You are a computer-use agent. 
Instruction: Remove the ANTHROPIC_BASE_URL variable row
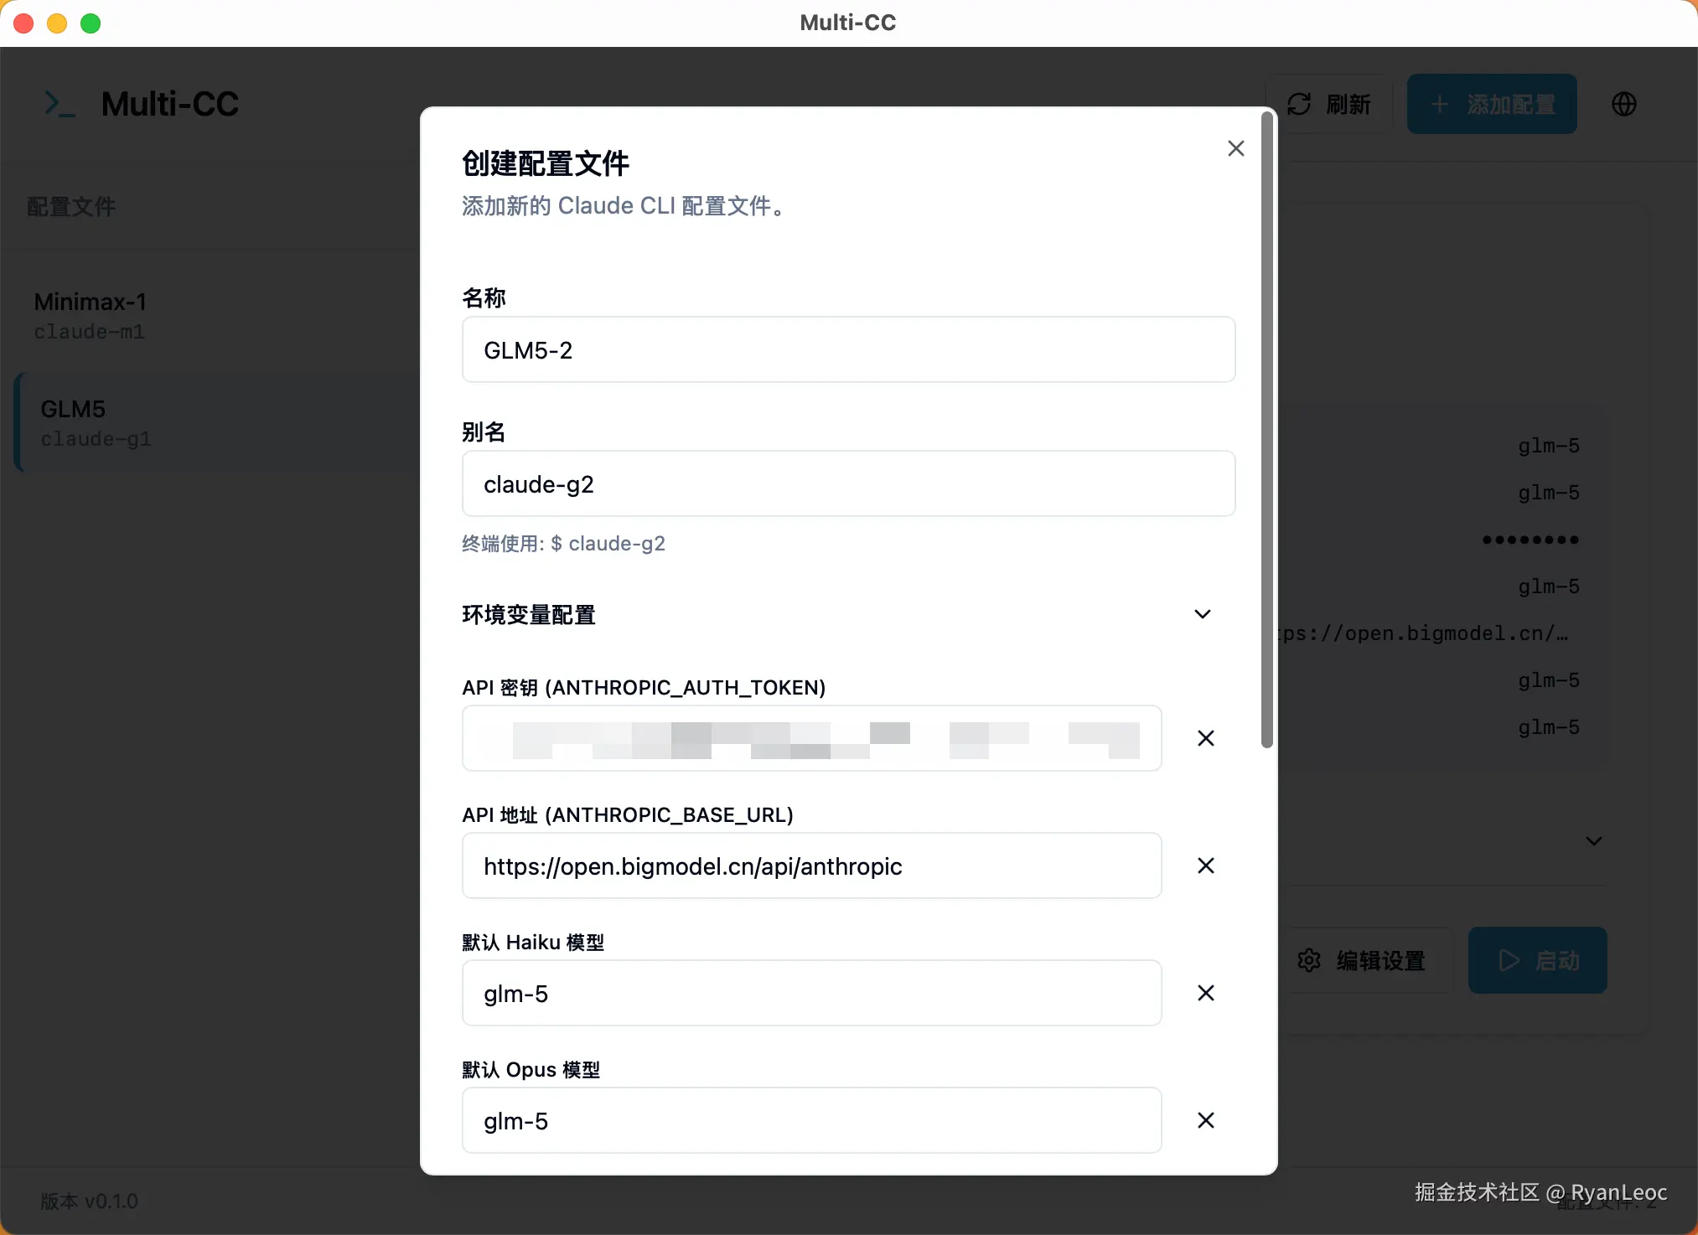(1205, 866)
